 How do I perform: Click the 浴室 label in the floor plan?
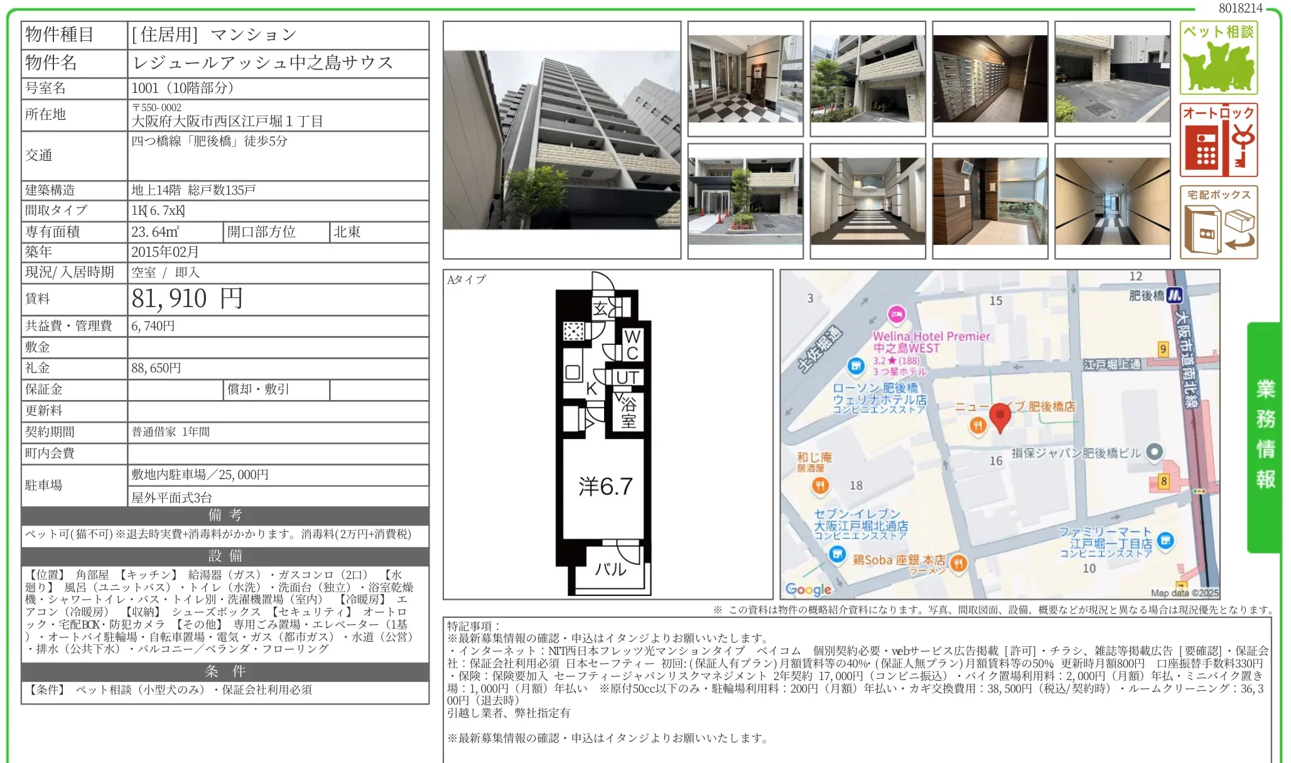(629, 413)
